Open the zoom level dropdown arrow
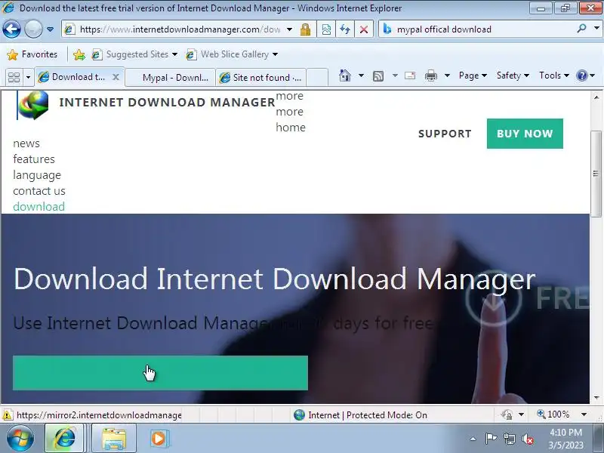604x453 pixels. pos(584,414)
